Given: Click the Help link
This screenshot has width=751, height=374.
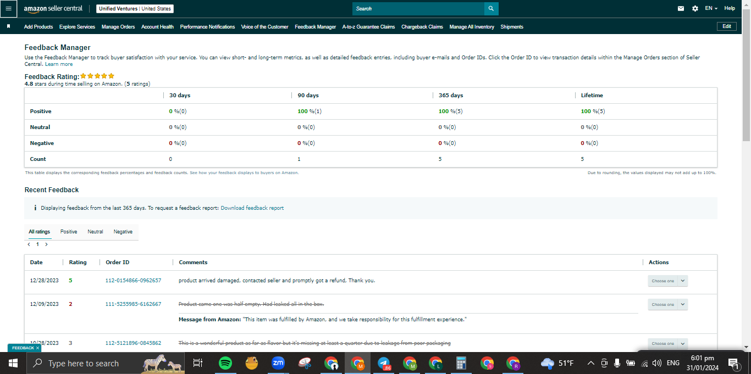Looking at the screenshot, I should 730,9.
